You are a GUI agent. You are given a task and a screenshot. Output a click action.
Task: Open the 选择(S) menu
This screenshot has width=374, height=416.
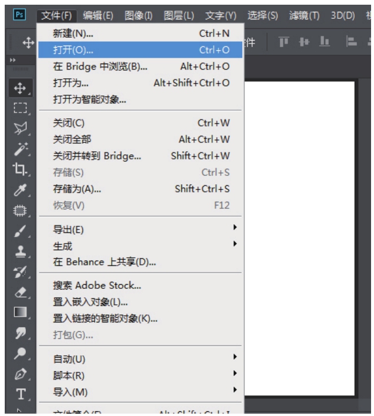(x=263, y=16)
